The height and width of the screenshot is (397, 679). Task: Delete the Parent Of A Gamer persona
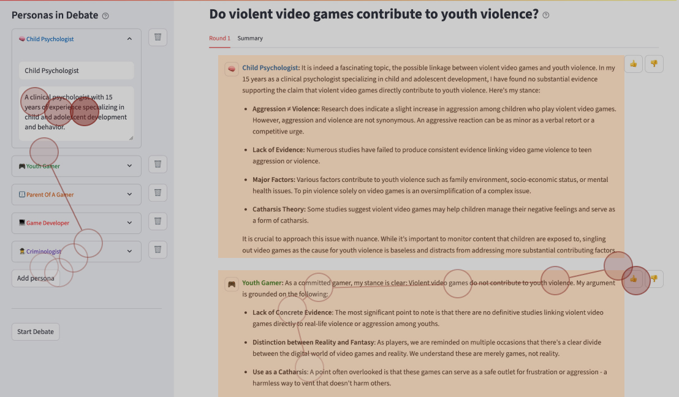[157, 192]
